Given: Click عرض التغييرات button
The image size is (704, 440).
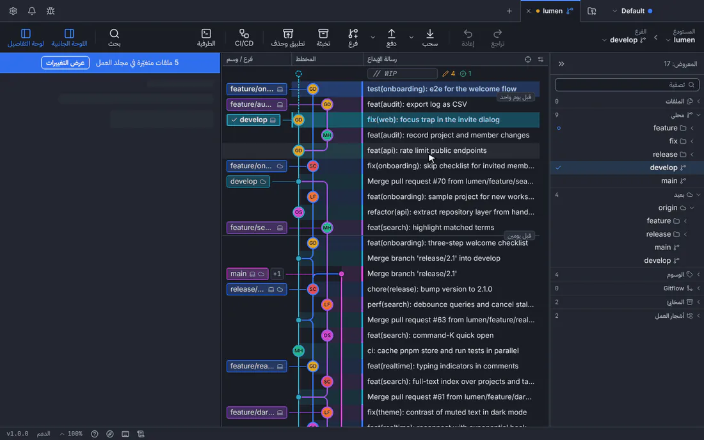Looking at the screenshot, I should click(65, 63).
